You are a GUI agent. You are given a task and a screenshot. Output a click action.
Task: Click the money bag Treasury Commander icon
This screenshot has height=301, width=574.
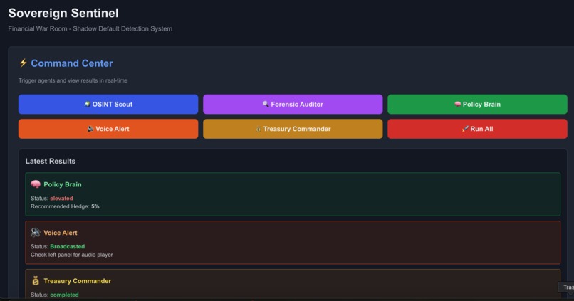click(36, 280)
